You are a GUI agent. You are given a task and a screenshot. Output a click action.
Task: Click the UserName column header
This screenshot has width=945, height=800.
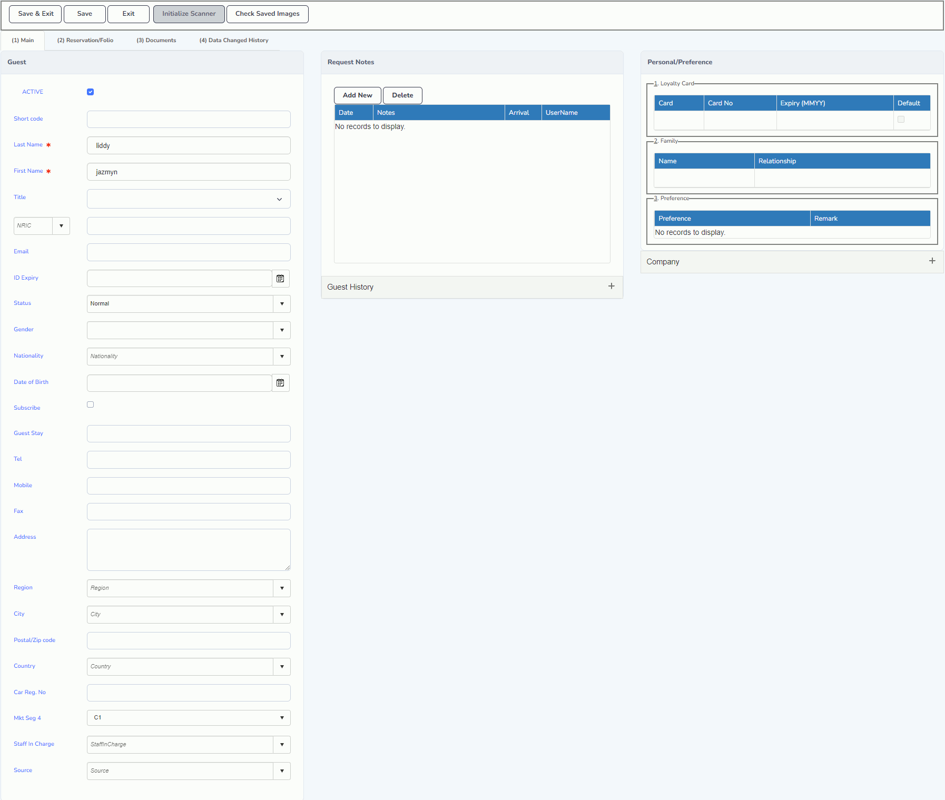(576, 113)
